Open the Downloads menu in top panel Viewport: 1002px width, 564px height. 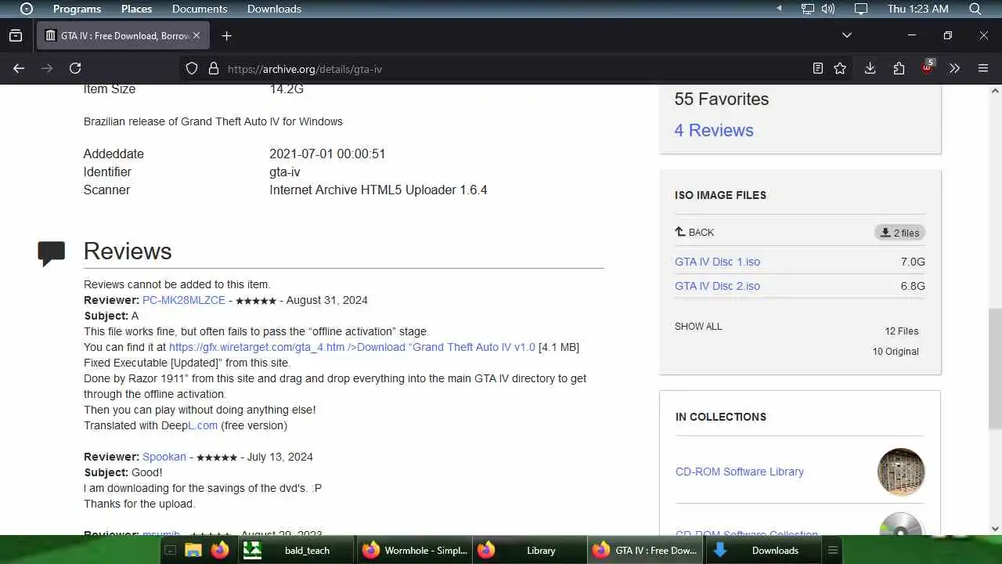click(x=274, y=9)
